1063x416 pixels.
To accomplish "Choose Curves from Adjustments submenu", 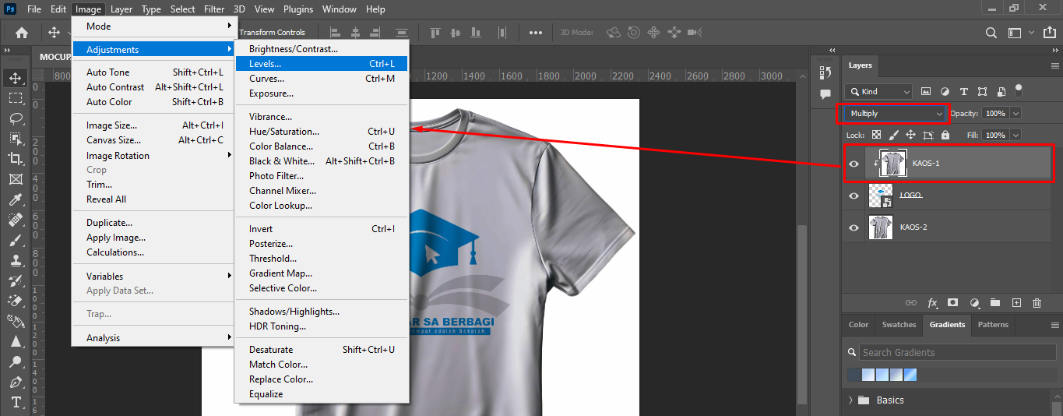I will click(x=322, y=79).
